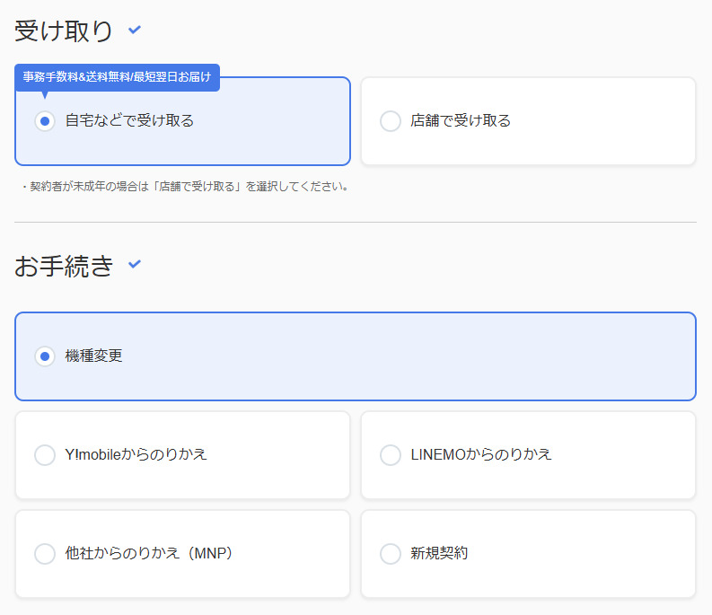Click the 店舗で受け取る label text
712x615 pixels.
[461, 121]
